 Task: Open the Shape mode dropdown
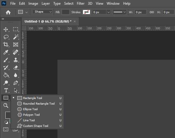(43, 12)
